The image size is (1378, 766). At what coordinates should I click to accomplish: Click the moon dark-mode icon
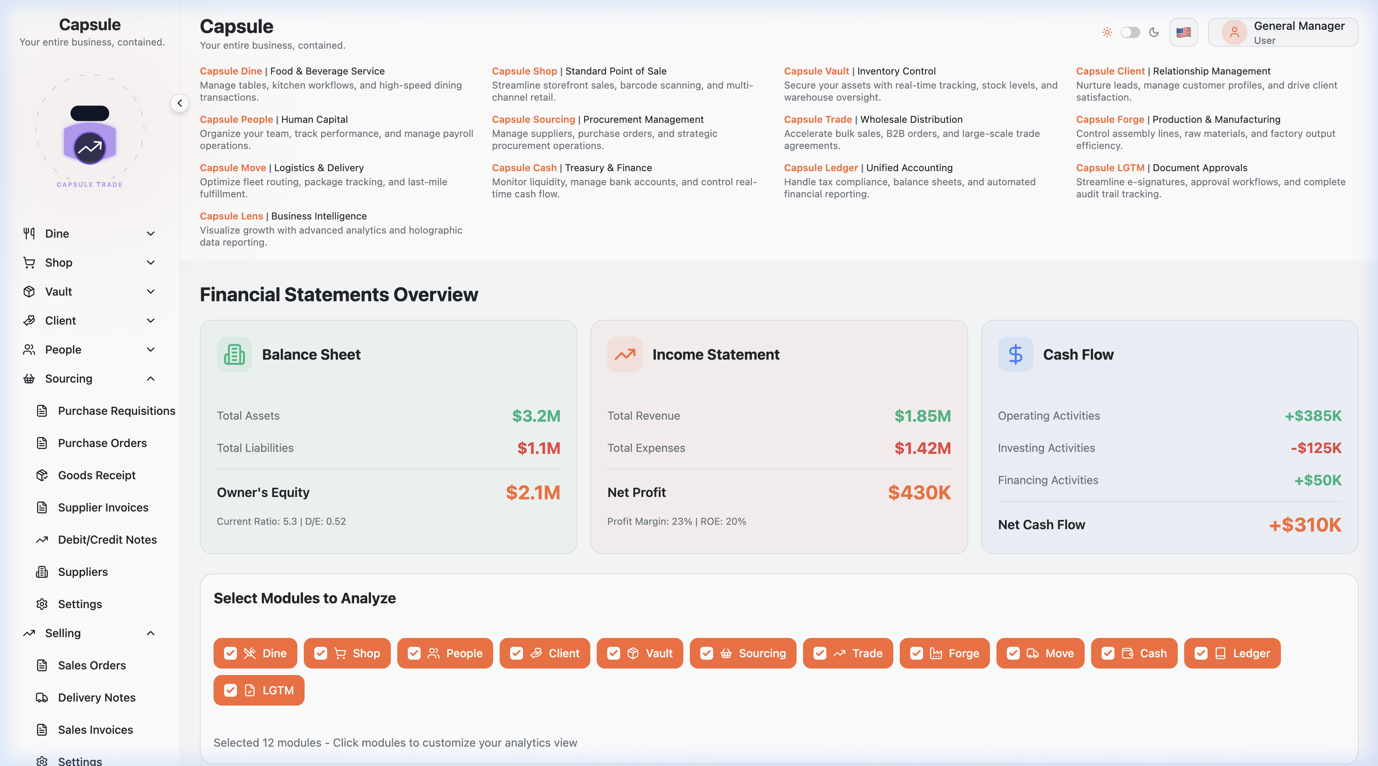tap(1154, 32)
